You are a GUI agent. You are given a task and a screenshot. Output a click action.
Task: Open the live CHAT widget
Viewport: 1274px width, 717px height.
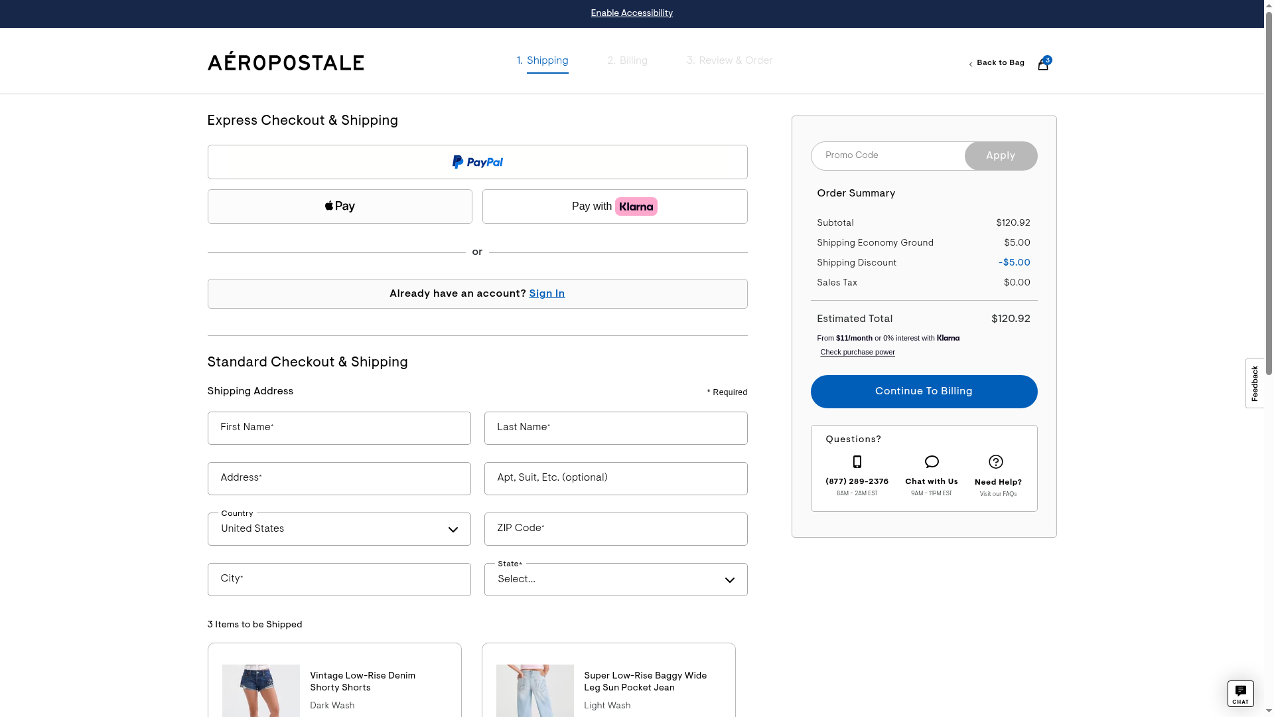click(1241, 694)
